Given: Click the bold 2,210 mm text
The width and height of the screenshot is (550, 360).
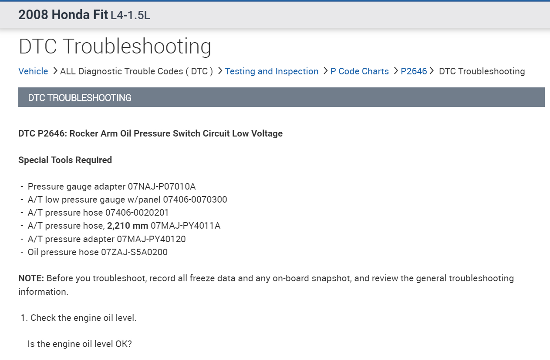Looking at the screenshot, I should (x=128, y=226).
